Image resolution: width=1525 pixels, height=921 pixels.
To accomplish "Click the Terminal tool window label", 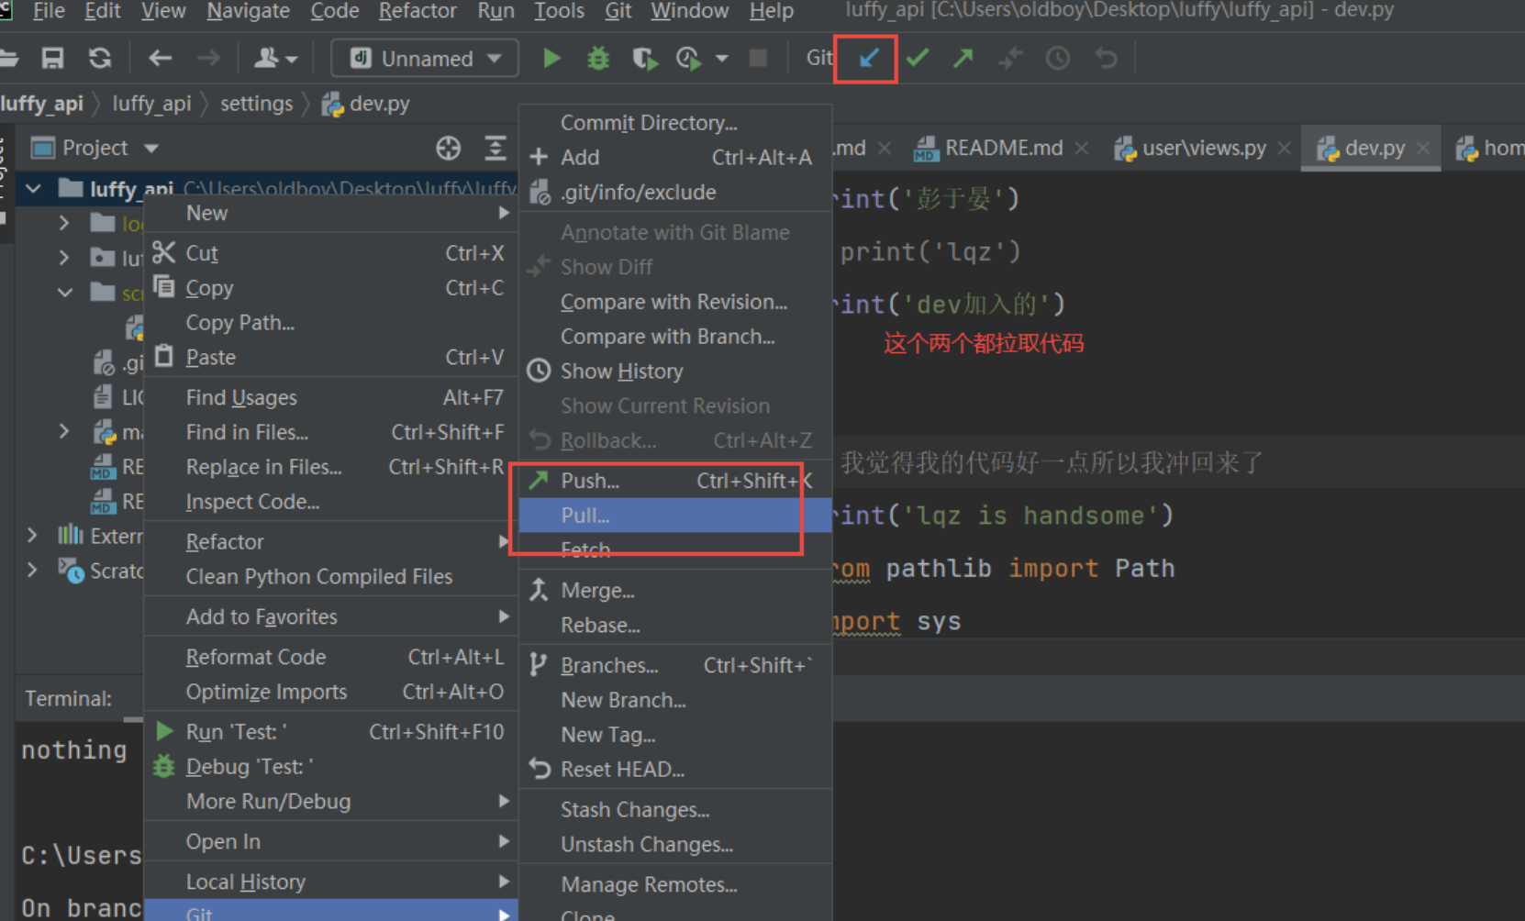I will coord(69,699).
